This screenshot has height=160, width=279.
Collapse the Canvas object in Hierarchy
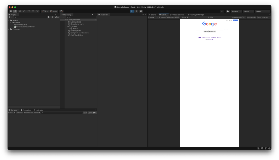point(67,26)
